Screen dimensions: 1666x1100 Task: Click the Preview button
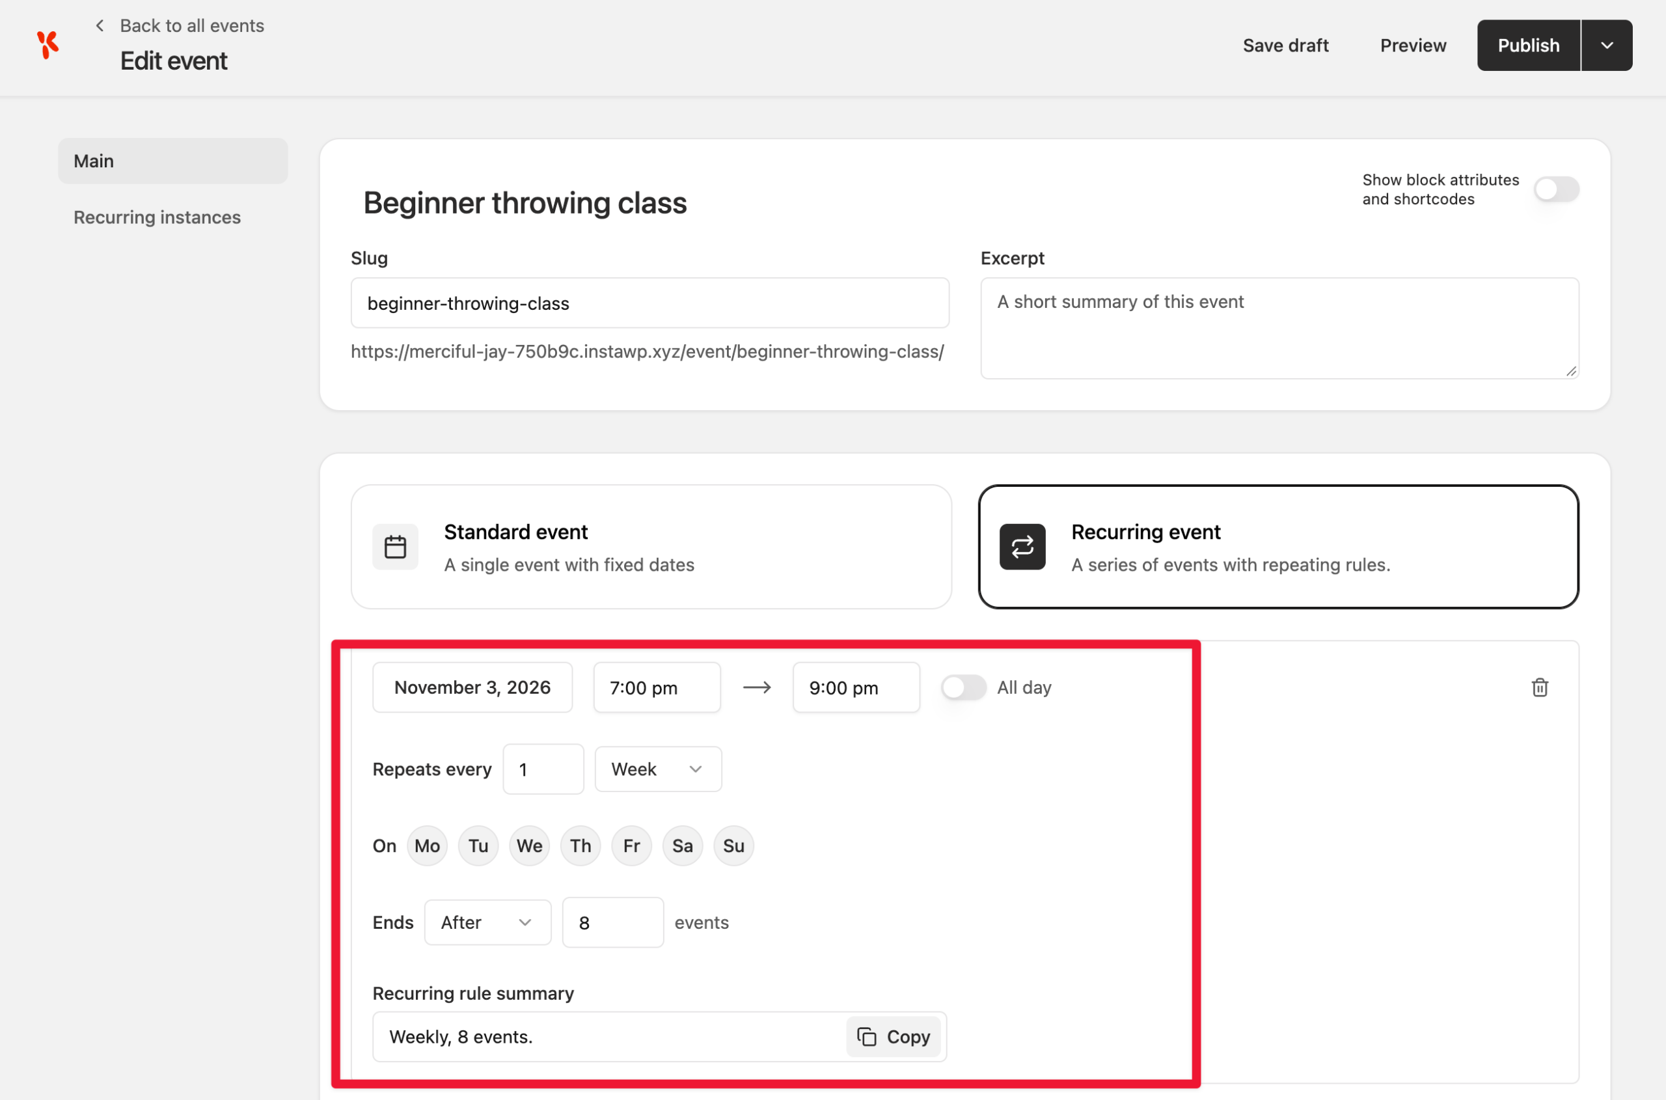pos(1413,46)
